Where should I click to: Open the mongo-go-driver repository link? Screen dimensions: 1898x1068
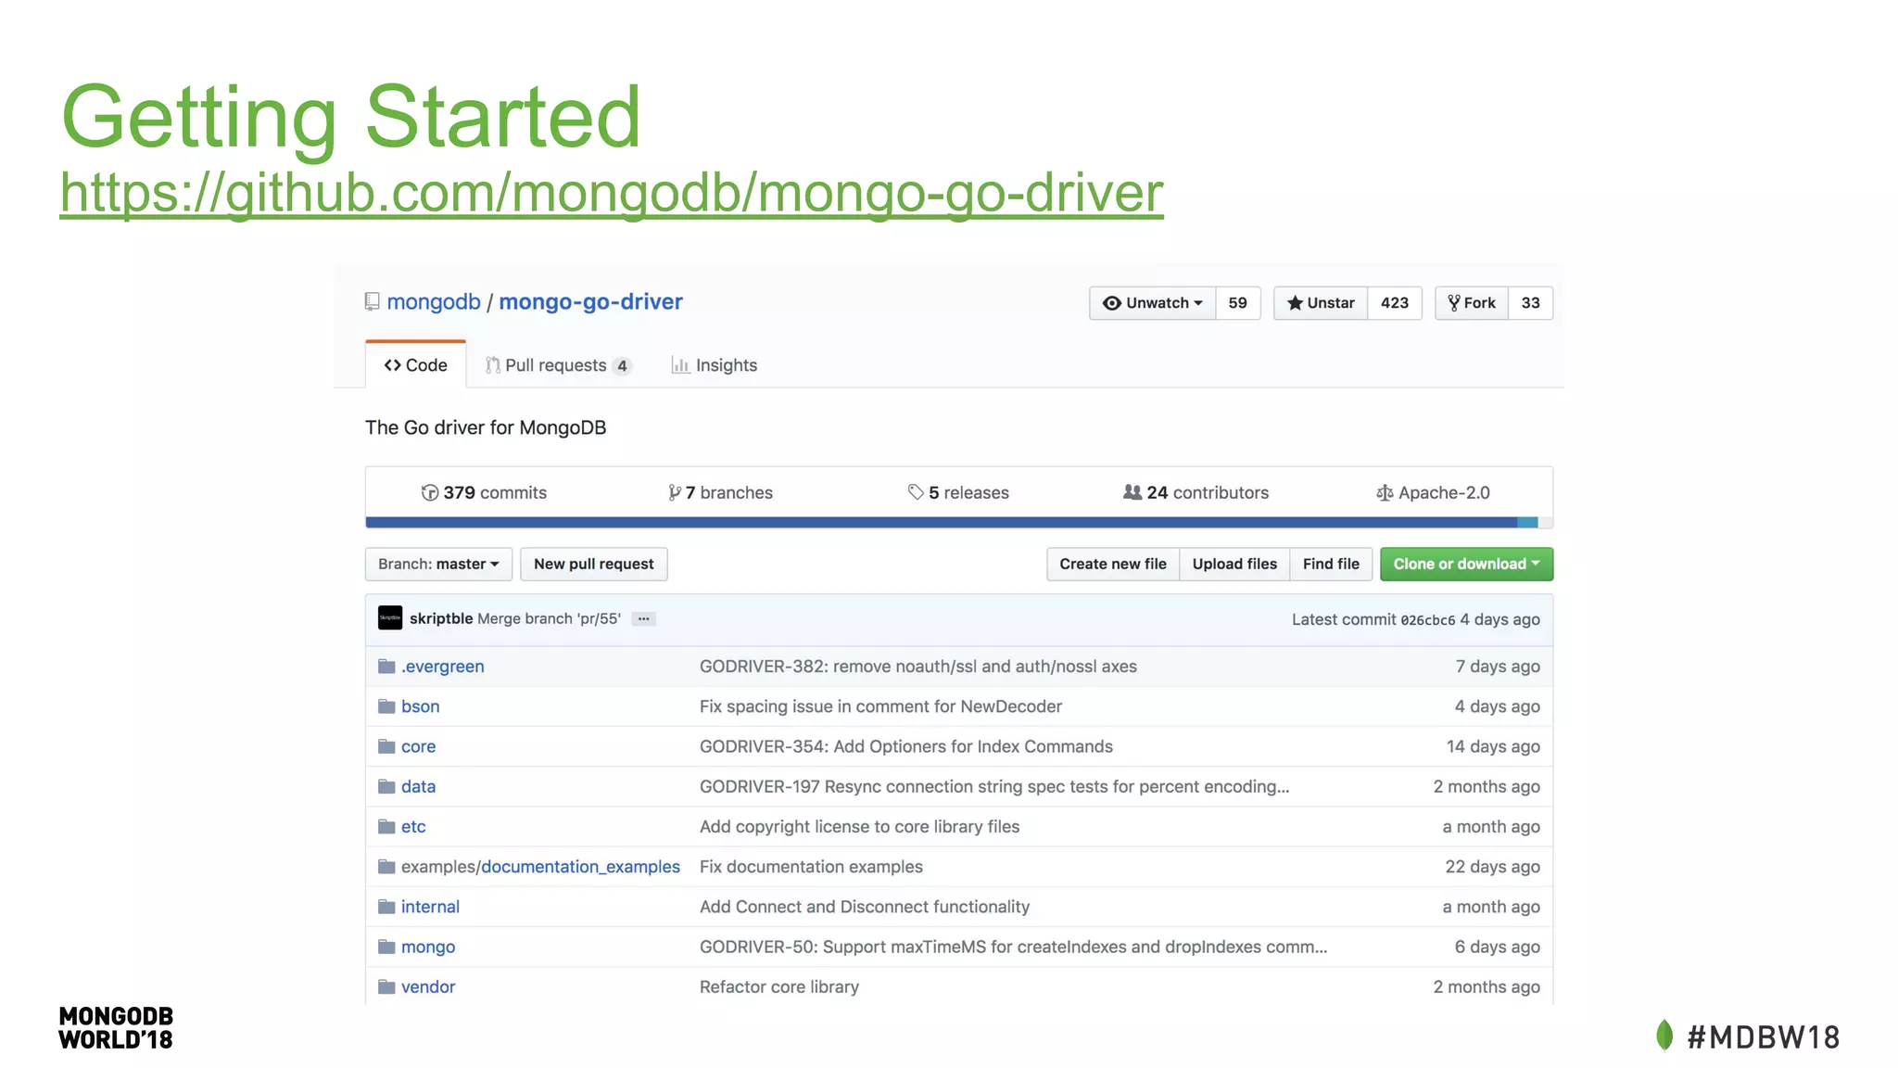pyautogui.click(x=590, y=302)
